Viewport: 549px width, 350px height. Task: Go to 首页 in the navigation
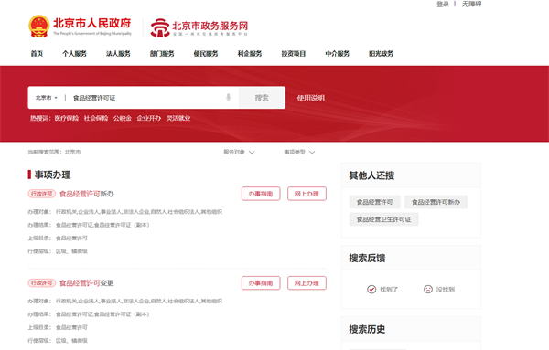pyautogui.click(x=37, y=54)
